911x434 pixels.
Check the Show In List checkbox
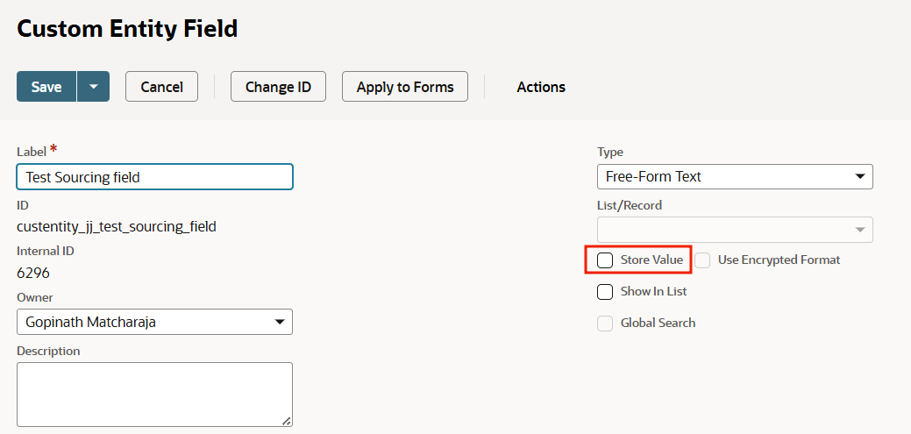[605, 292]
